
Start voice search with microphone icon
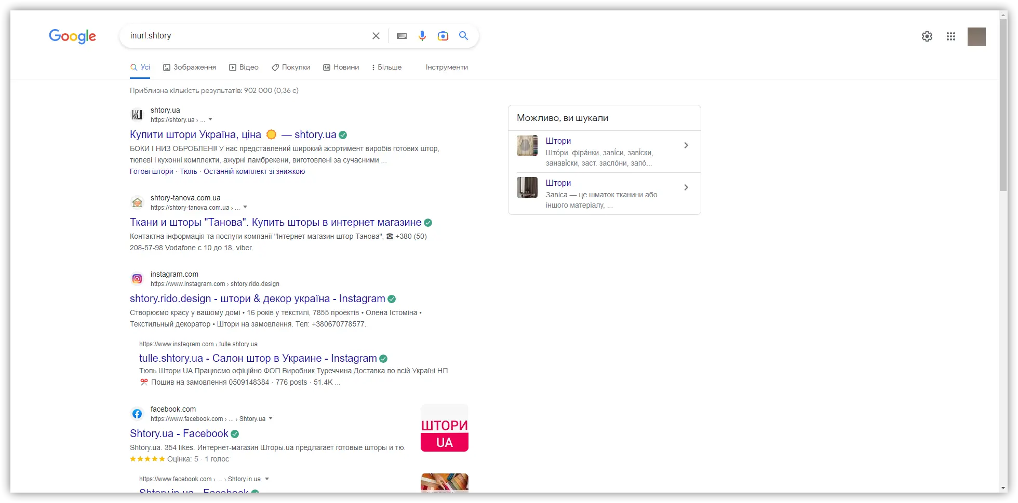(422, 36)
